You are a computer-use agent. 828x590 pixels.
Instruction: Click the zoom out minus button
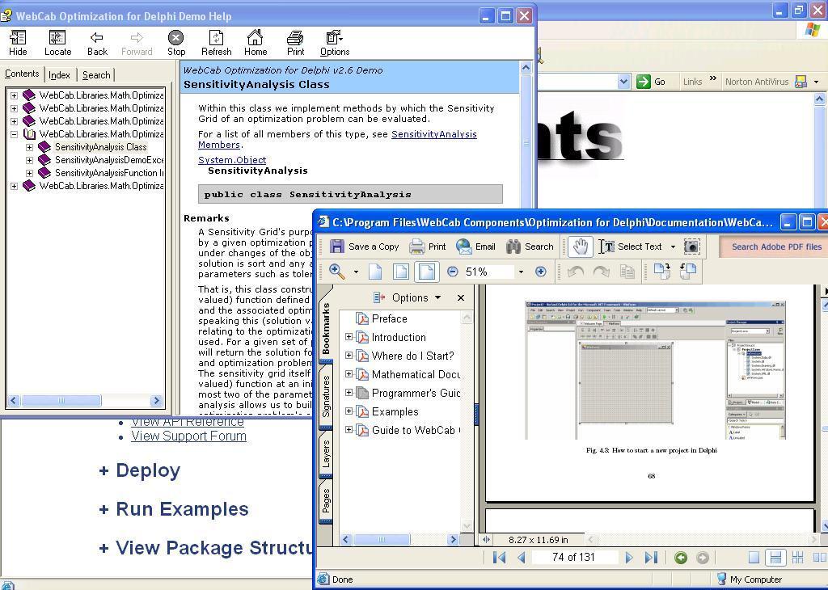coord(453,272)
